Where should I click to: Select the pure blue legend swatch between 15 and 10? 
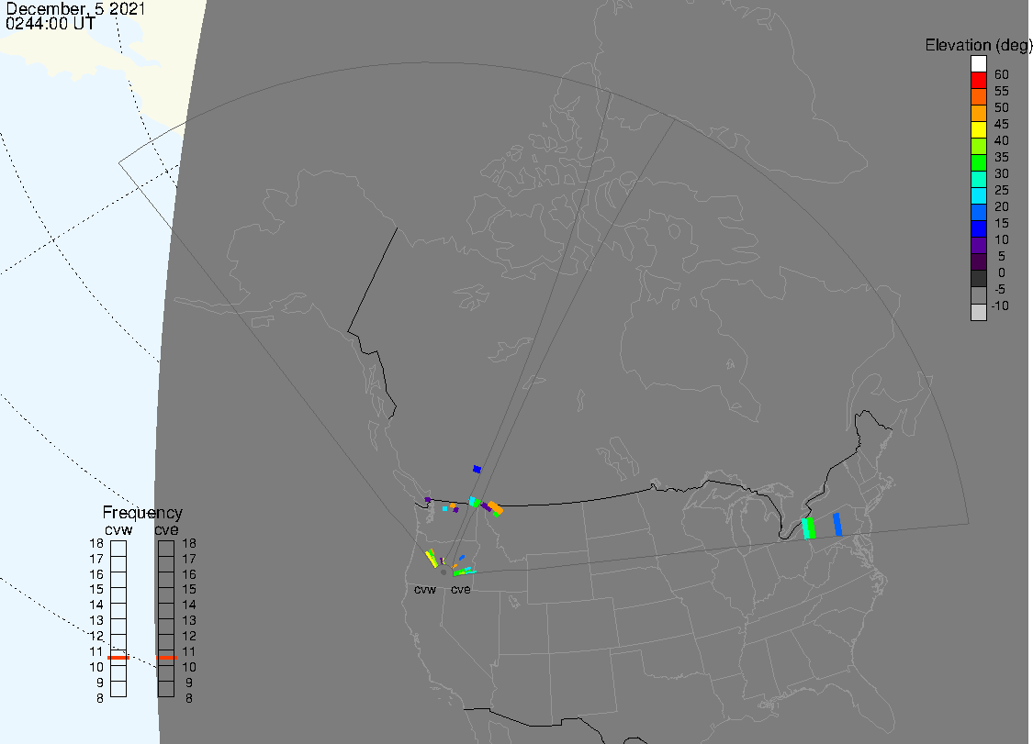[x=978, y=228]
